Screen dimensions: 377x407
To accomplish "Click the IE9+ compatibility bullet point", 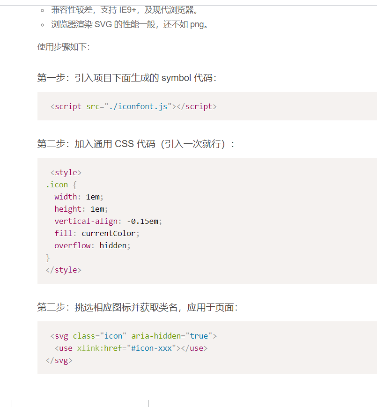I will 125,10.
